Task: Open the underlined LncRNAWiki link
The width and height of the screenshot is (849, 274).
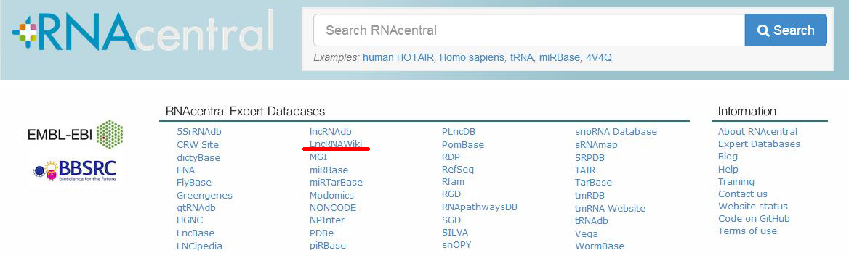Action: point(336,144)
